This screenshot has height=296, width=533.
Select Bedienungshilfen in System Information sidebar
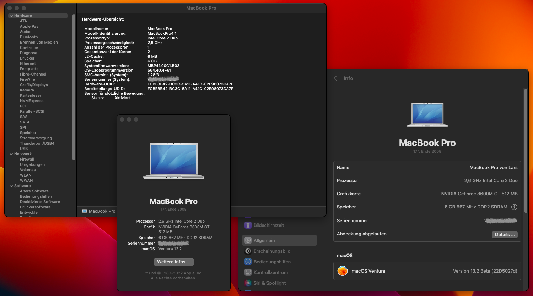point(36,196)
